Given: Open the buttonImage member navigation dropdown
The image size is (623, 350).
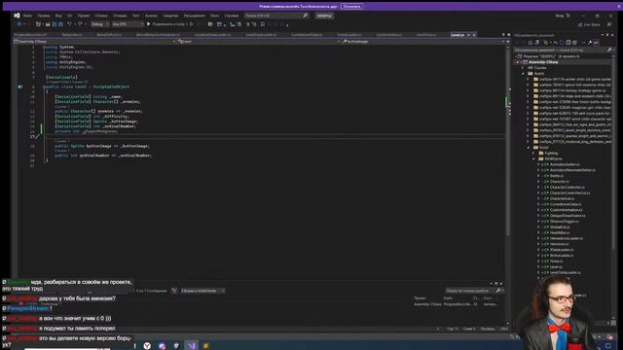Looking at the screenshot, I should [x=423, y=41].
